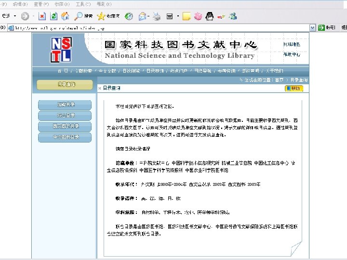Screen dimensions: 347x260
Task: Click the Mail envelope icon
Action: coord(142,16)
